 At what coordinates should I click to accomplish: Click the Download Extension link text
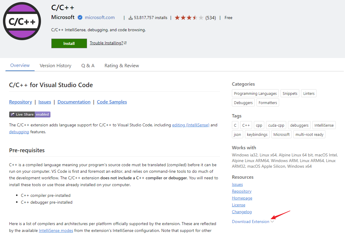[x=251, y=222]
